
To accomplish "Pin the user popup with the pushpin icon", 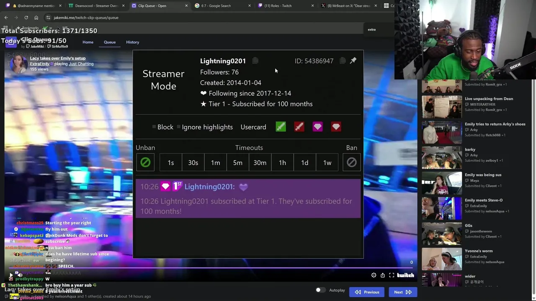I will click(353, 61).
